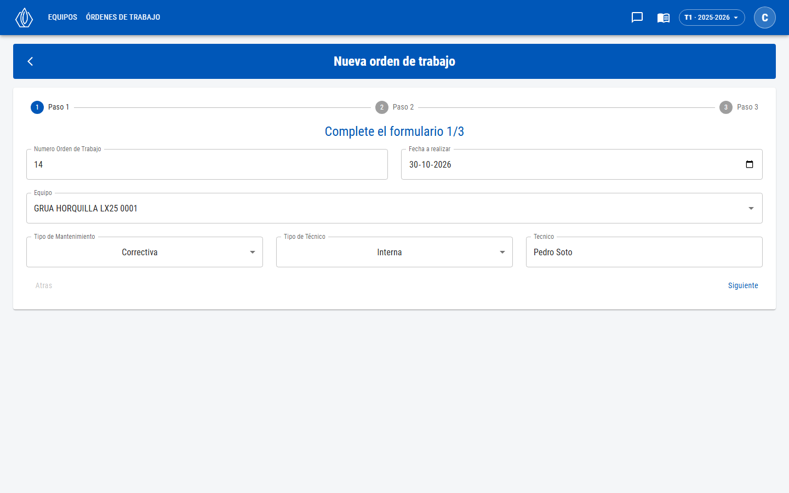Select the Paso 1 step label
This screenshot has width=789, height=493.
coord(59,107)
